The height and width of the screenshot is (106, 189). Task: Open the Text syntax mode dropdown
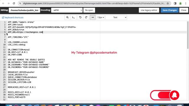tap(116, 17)
